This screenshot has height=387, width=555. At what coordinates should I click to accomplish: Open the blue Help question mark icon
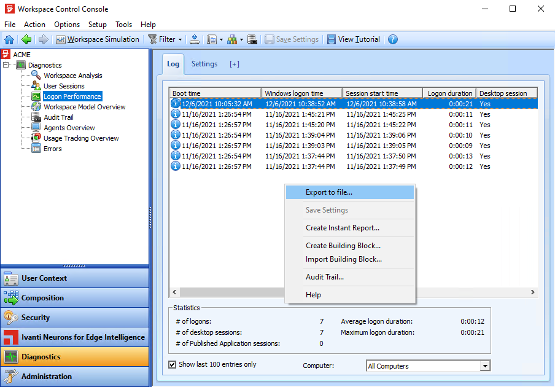coord(393,39)
